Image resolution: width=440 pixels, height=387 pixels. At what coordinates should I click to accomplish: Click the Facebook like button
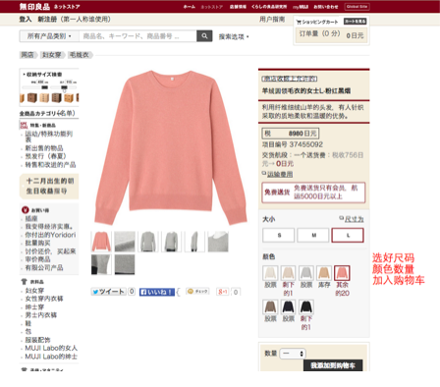coord(157,292)
